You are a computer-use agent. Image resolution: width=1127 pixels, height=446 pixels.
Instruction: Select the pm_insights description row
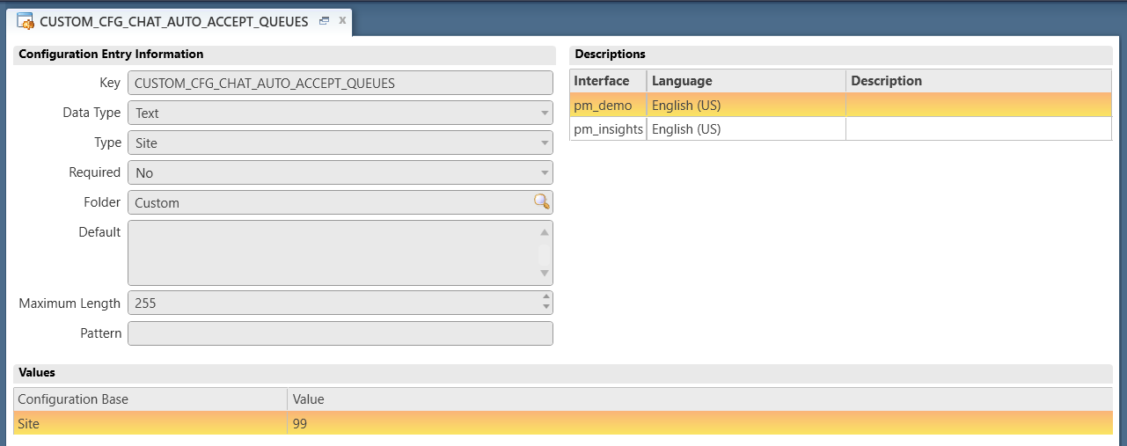(608, 129)
